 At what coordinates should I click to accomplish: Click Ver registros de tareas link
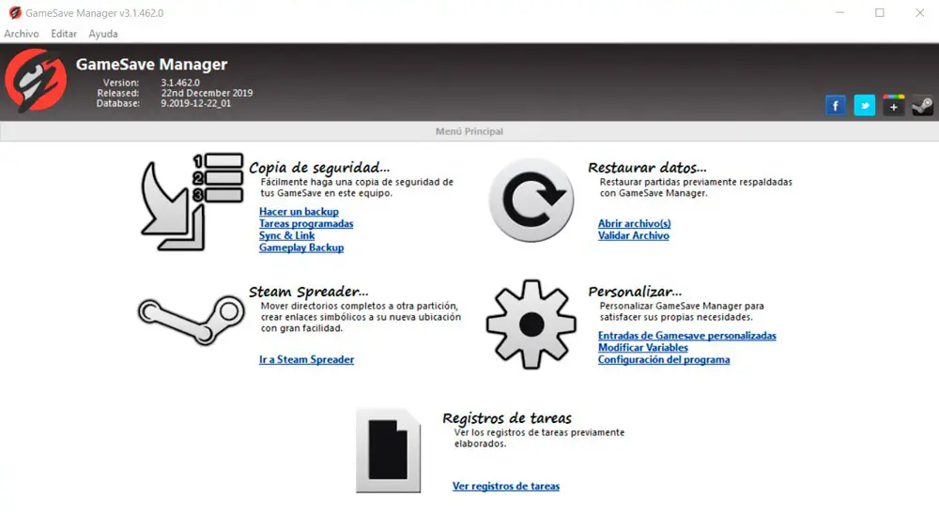(x=506, y=487)
